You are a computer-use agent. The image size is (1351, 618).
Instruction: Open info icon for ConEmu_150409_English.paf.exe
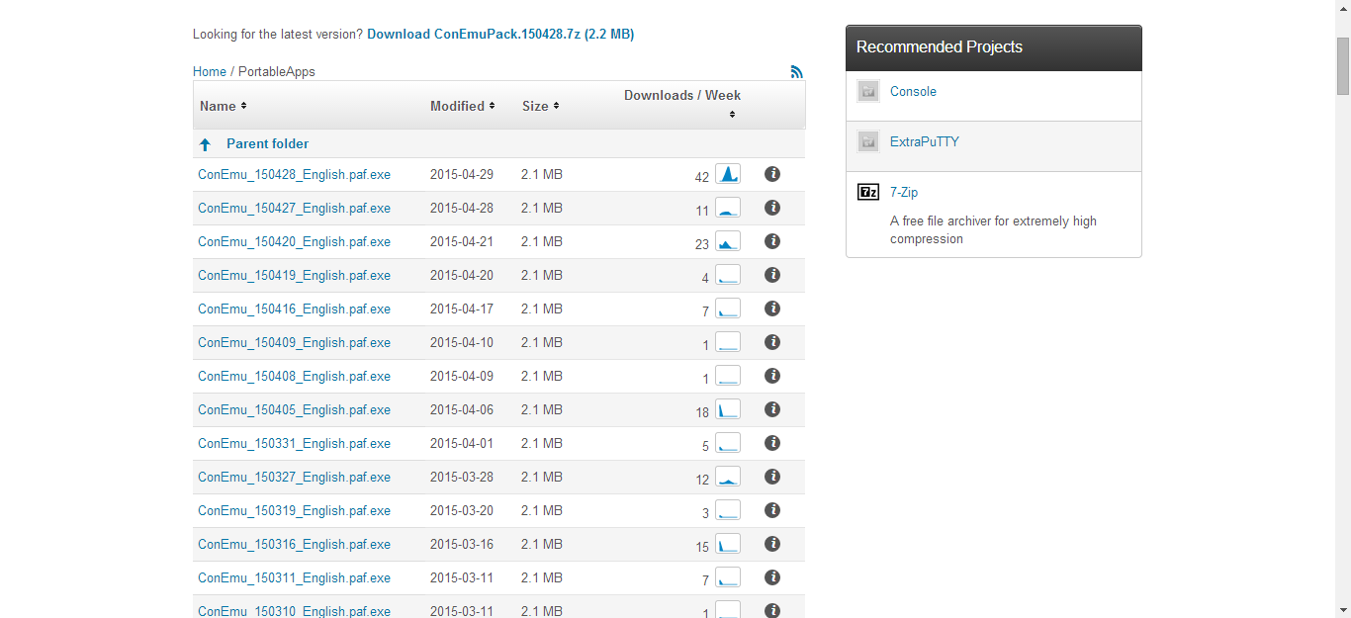click(x=772, y=342)
